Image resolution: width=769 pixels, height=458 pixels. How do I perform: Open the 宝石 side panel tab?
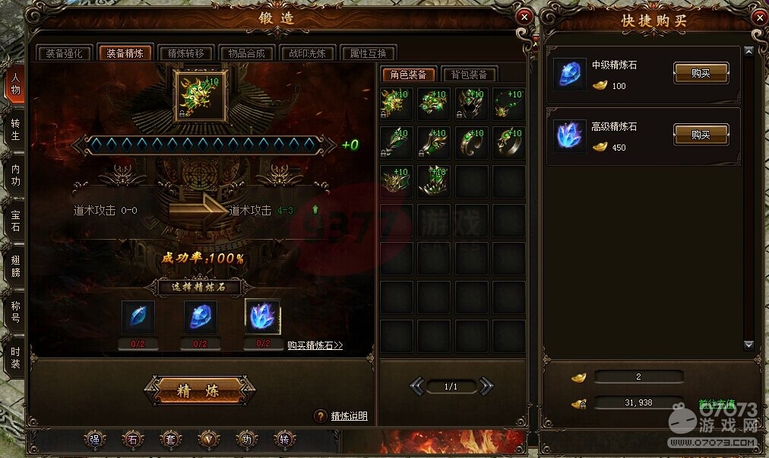click(x=15, y=221)
